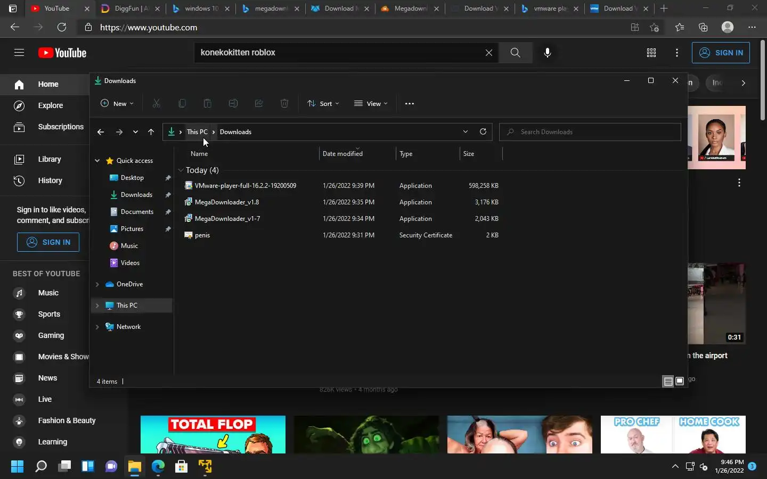Open Task View from taskbar
Viewport: 767px width, 479px height.
[64, 467]
